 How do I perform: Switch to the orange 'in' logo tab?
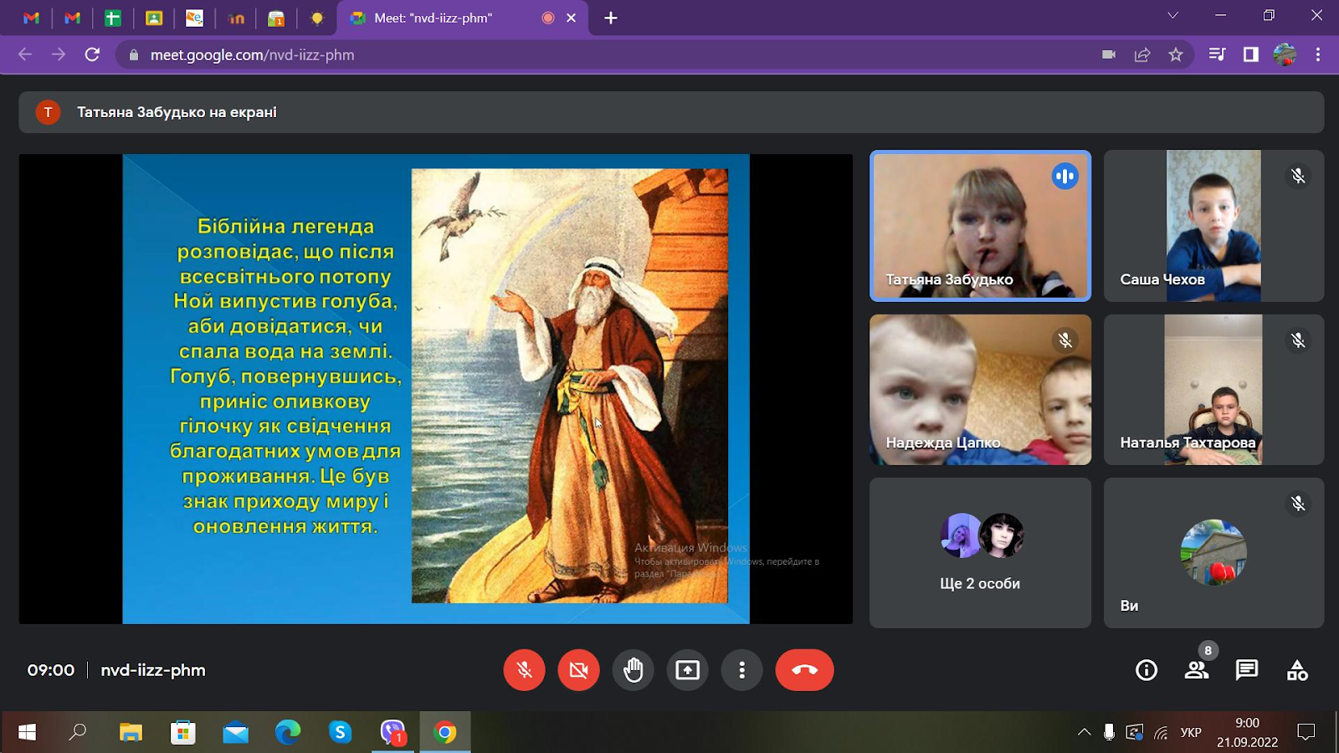tap(236, 18)
